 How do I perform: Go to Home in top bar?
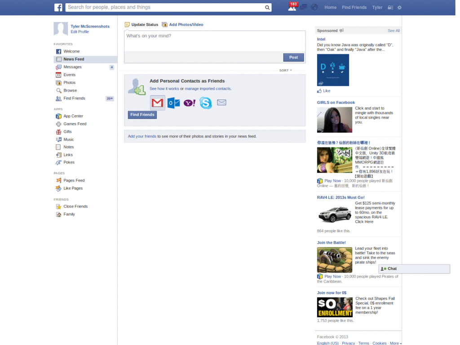(330, 7)
